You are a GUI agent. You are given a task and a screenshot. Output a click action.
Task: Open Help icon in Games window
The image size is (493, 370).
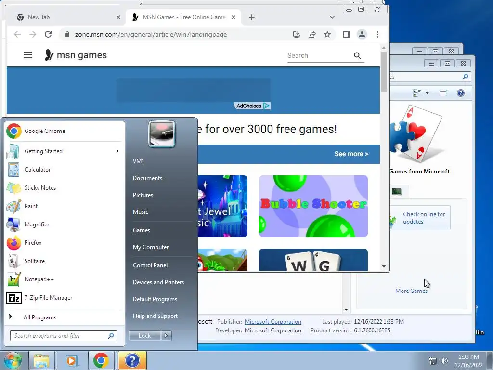[461, 93]
